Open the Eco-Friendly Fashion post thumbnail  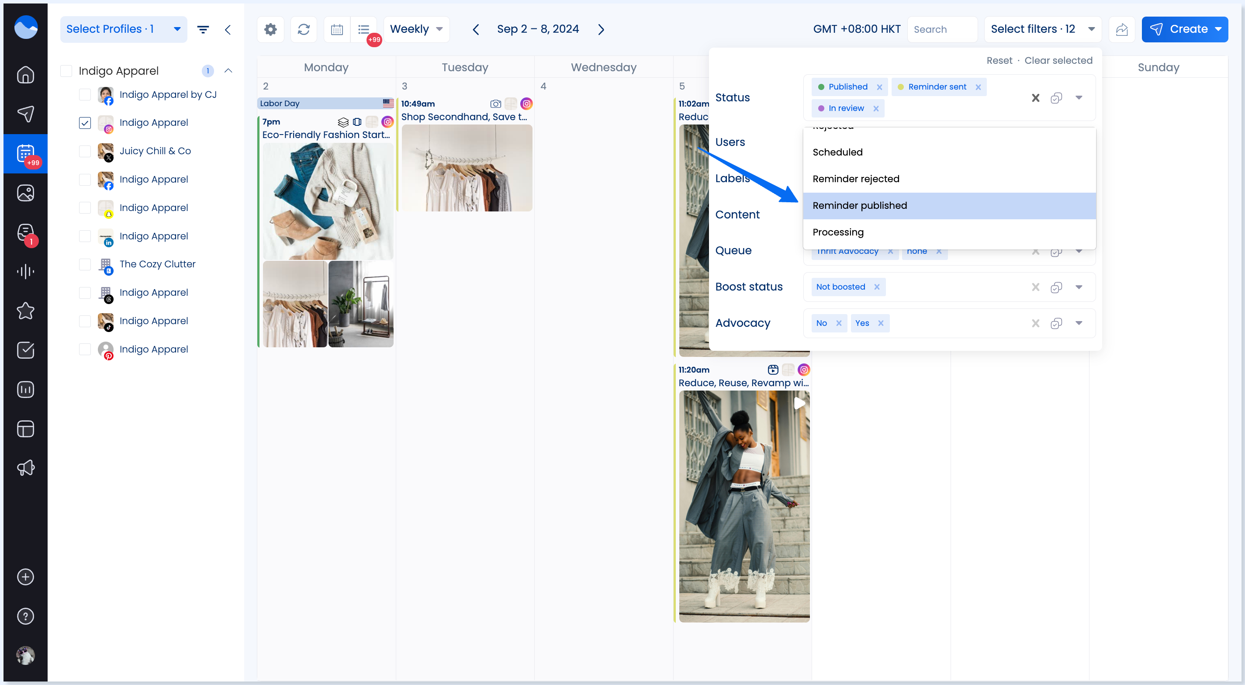click(x=328, y=201)
